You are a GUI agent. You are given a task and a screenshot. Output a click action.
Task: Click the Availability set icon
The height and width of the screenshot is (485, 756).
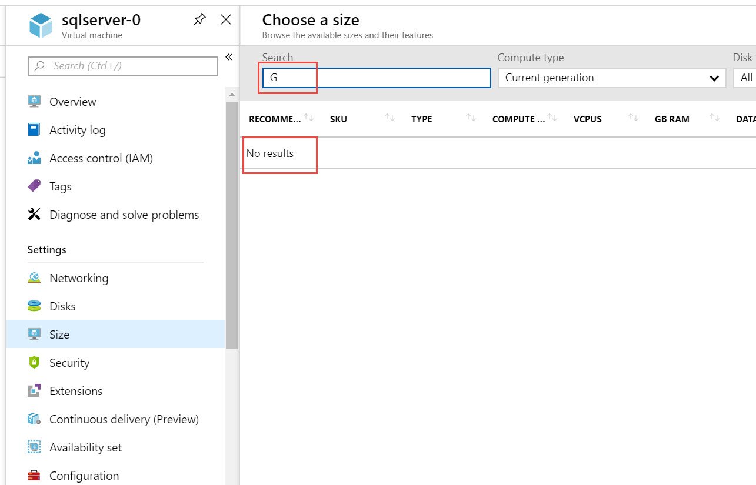pyautogui.click(x=34, y=447)
